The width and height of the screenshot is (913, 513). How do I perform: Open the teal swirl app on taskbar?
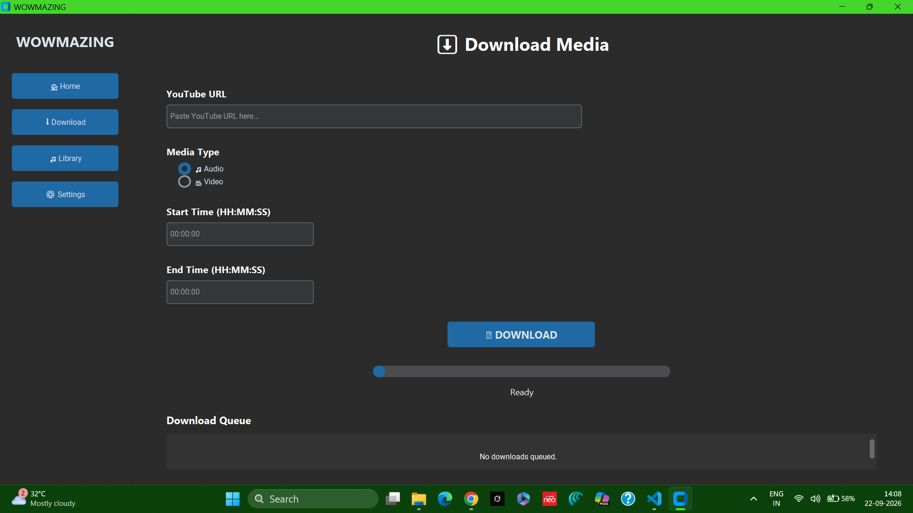coord(576,499)
